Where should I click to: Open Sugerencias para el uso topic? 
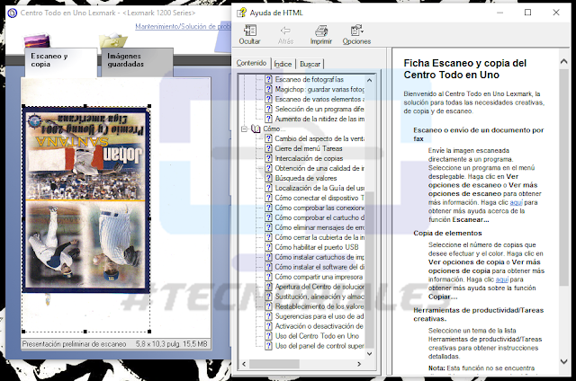tap(319, 316)
